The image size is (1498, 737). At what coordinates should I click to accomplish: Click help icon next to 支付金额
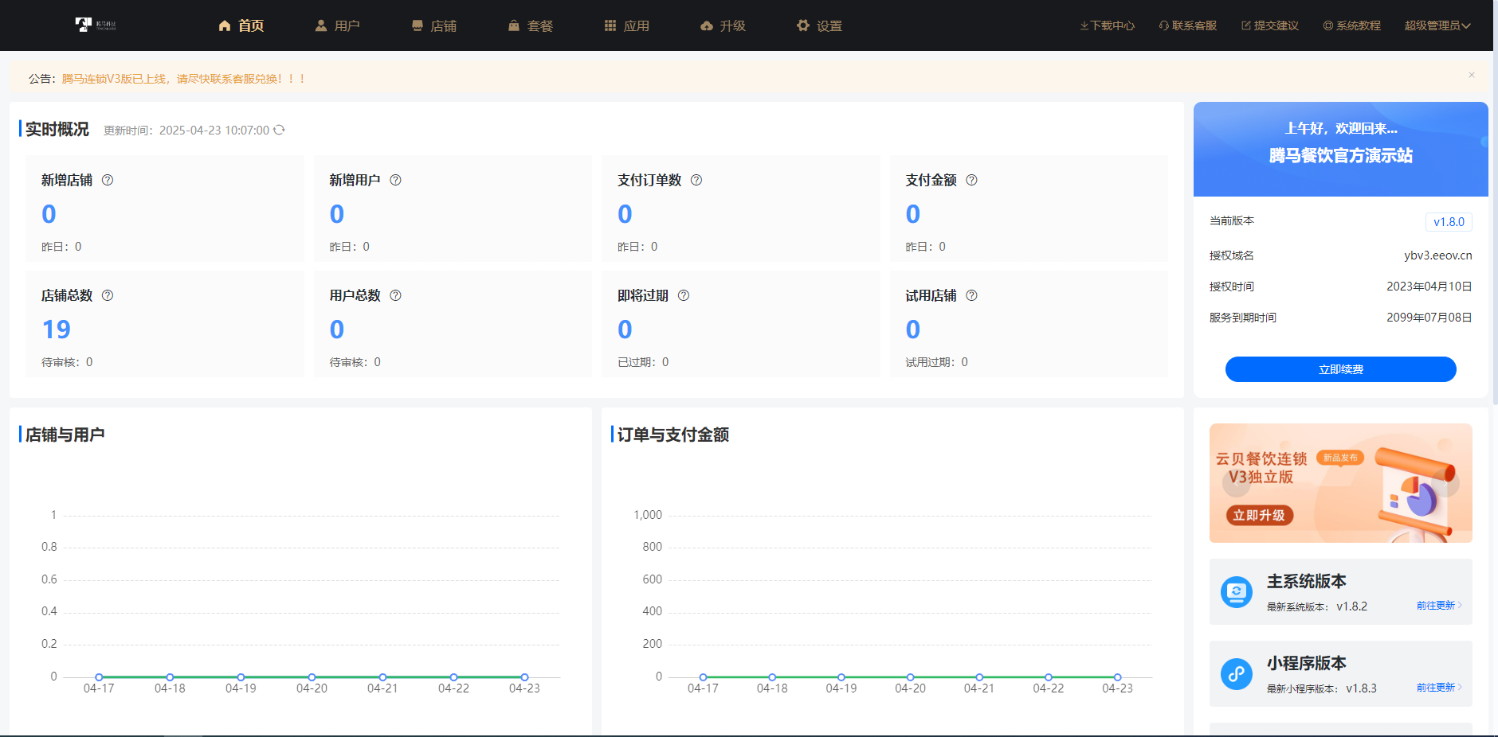click(971, 180)
